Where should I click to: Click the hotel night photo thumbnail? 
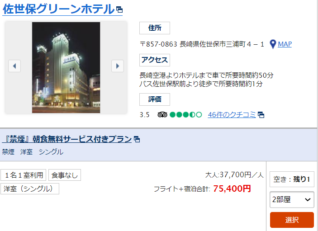coord(66,67)
